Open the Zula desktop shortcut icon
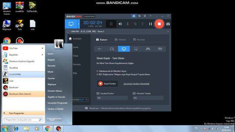 (x=19, y=25)
